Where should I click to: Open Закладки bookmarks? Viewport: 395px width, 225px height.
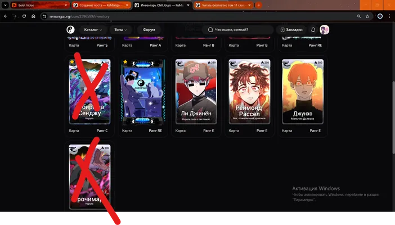[291, 30]
